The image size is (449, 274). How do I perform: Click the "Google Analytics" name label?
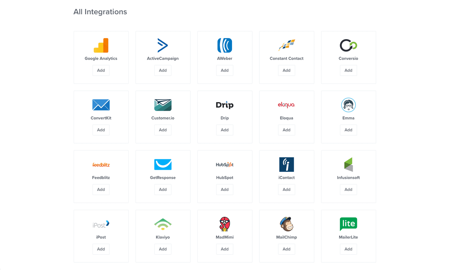(x=101, y=58)
